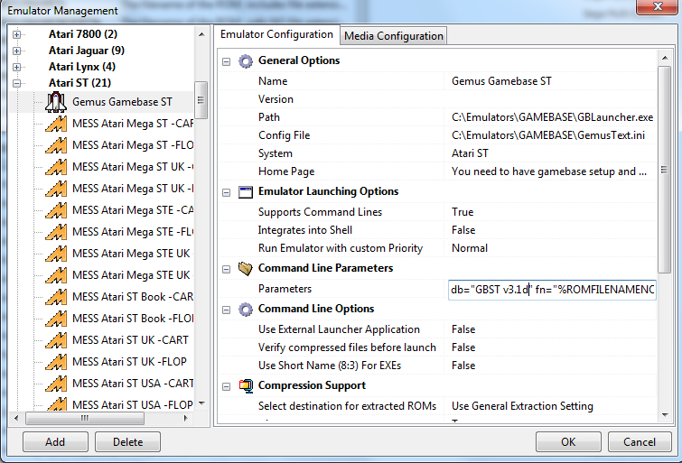Click in the Parameters input field
This screenshot has height=463, width=682.
pyautogui.click(x=552, y=290)
